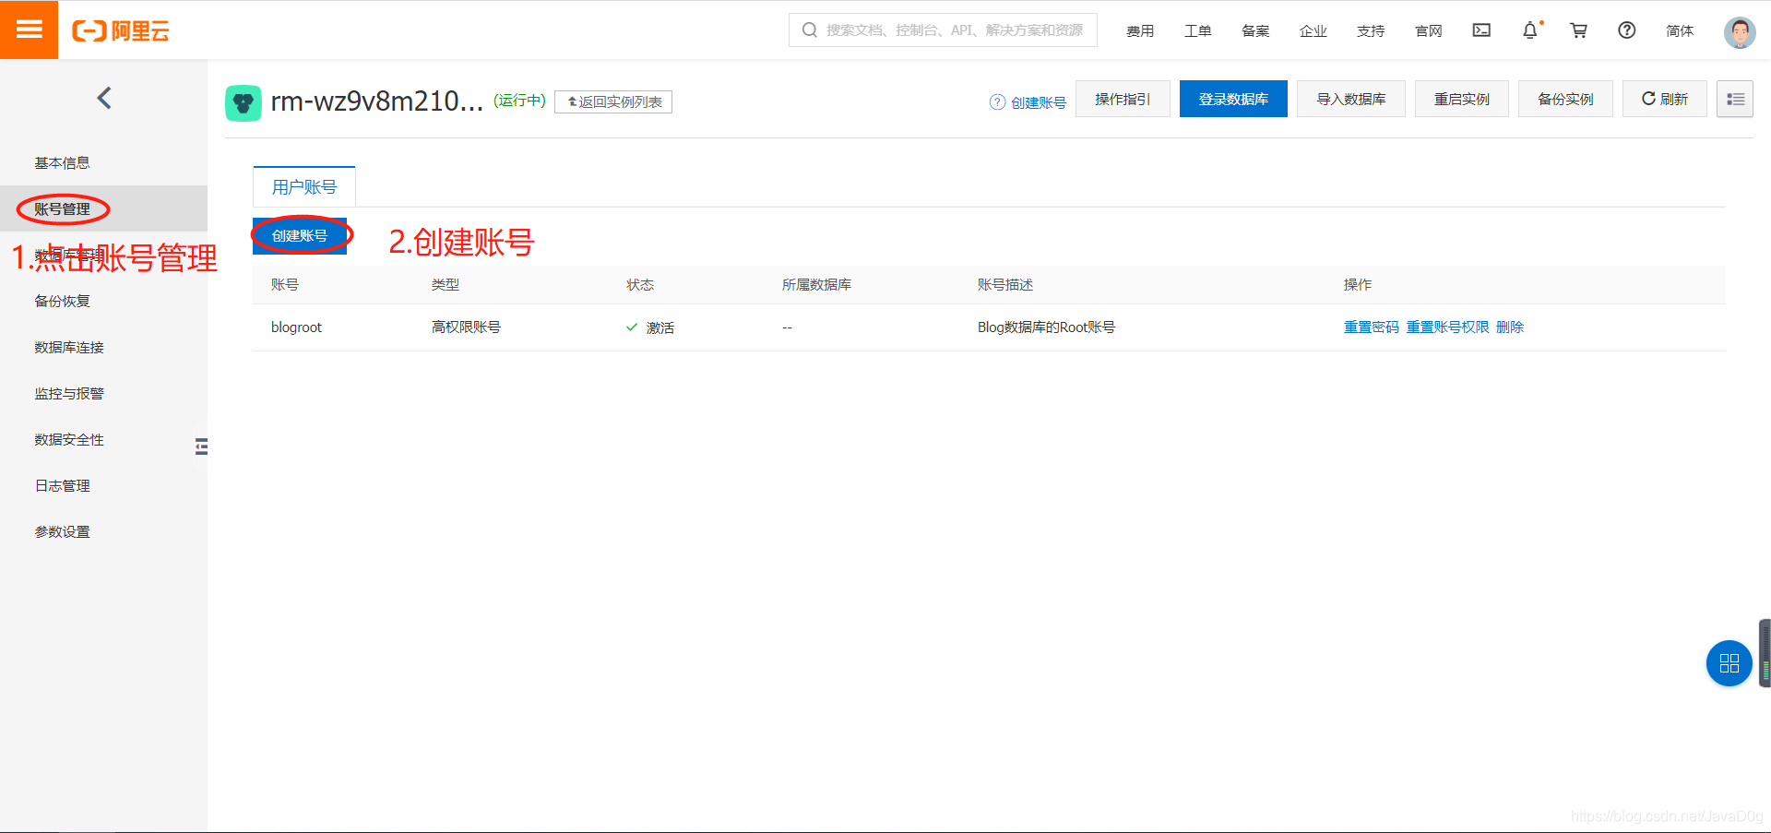Switch language via 简体
The width and height of the screenshot is (1771, 833).
1680,31
